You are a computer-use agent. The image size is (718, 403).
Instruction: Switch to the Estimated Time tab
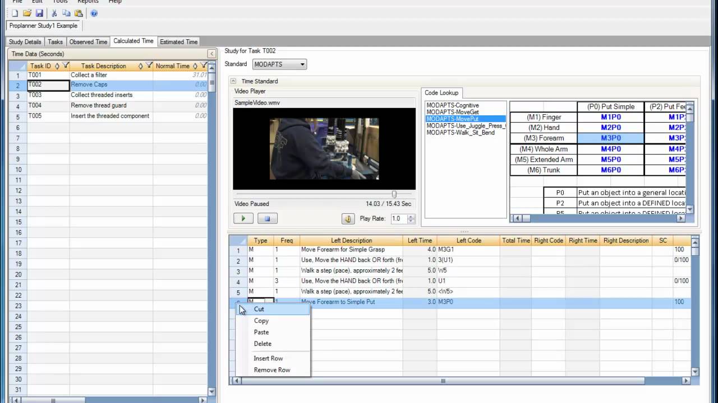tap(178, 42)
